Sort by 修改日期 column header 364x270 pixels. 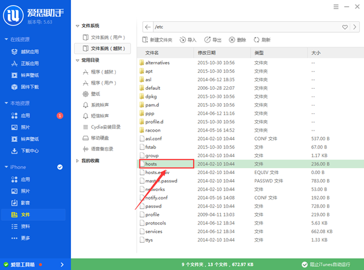[x=223, y=53]
